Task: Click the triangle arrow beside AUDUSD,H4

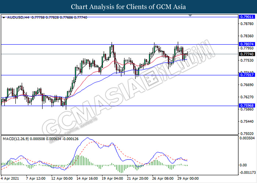Action: coord(4,17)
